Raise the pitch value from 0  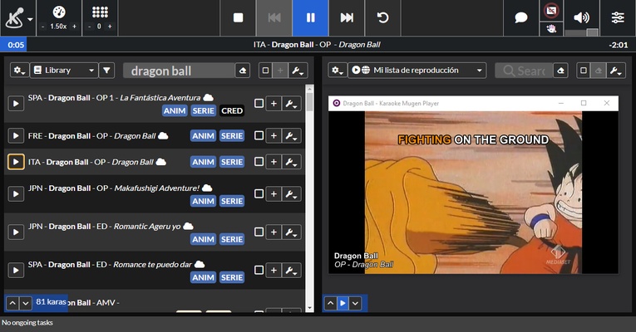pos(110,27)
